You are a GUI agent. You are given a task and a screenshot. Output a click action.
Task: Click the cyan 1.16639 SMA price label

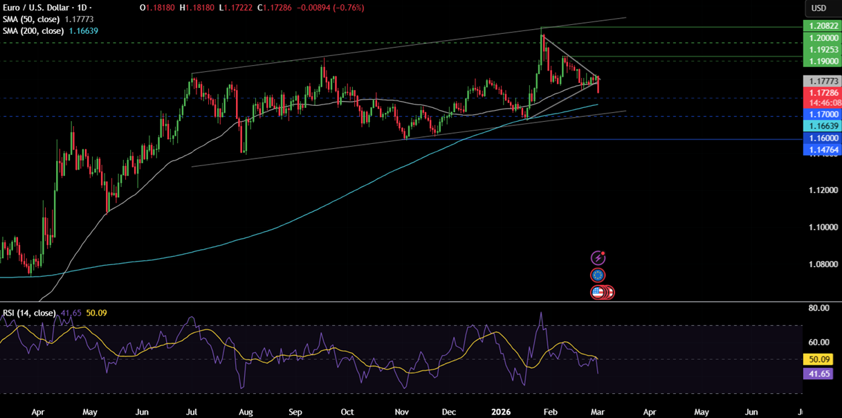821,126
